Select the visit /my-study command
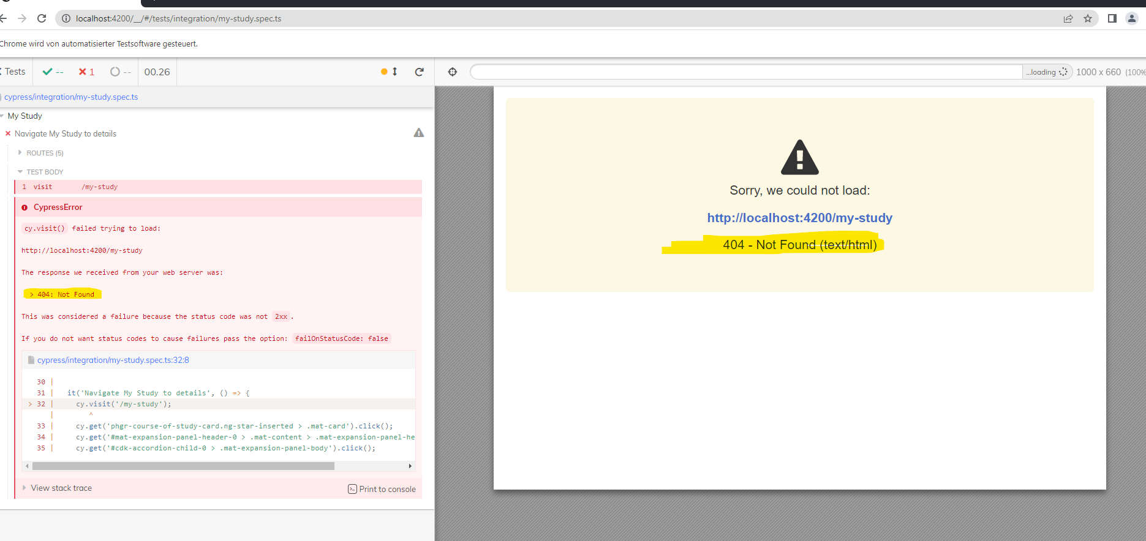Image resolution: width=1146 pixels, height=541 pixels. [x=219, y=187]
